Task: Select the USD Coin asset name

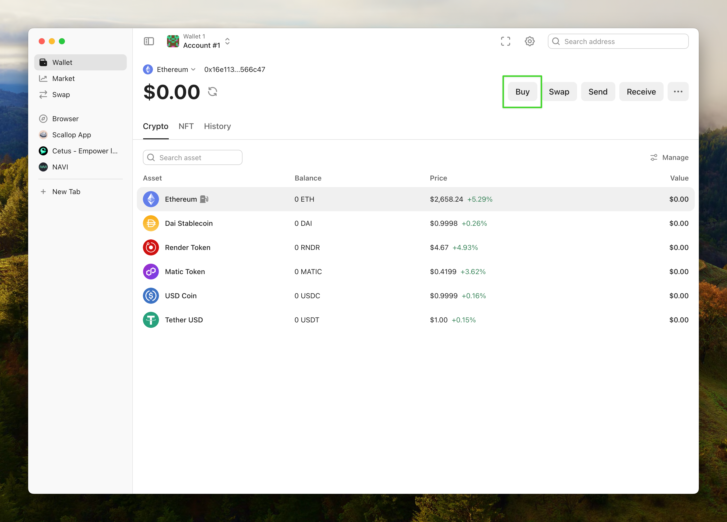Action: (x=181, y=296)
